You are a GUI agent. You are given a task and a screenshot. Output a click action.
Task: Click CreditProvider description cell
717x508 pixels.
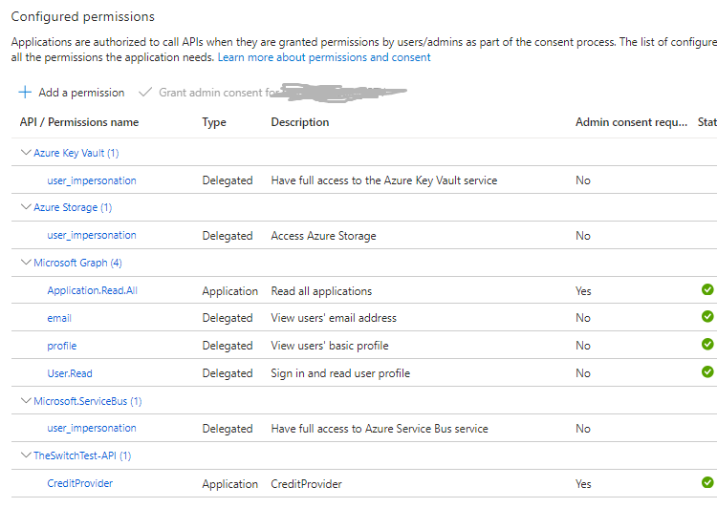tap(306, 484)
